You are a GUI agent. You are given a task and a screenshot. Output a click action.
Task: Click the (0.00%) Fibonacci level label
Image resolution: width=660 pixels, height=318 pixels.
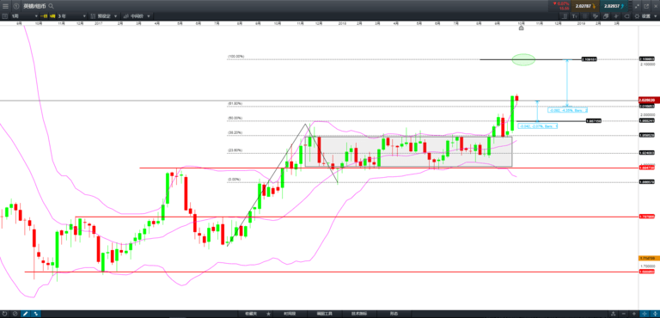pos(234,180)
